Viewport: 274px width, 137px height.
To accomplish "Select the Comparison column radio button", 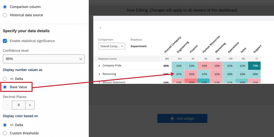I will click(x=5, y=7).
